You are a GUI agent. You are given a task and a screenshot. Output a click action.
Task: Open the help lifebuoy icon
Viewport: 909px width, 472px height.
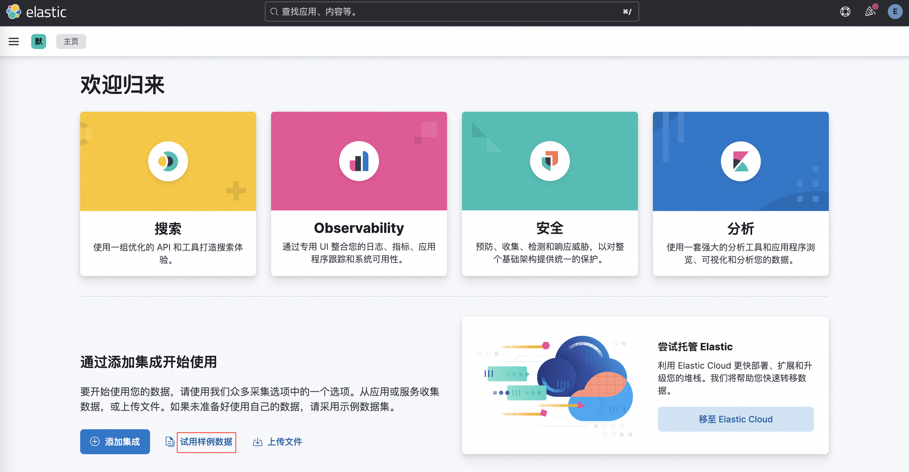point(845,12)
